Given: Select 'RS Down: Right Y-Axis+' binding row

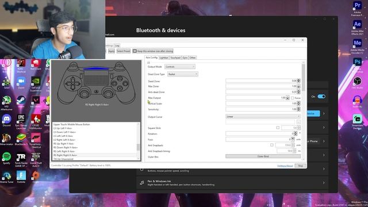Looking at the screenshot, I should click(65, 148).
